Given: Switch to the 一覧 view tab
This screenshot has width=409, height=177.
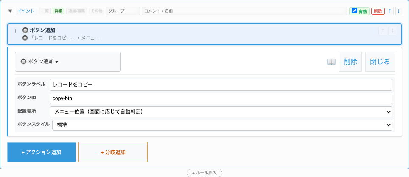Looking at the screenshot, I should [45, 11].
